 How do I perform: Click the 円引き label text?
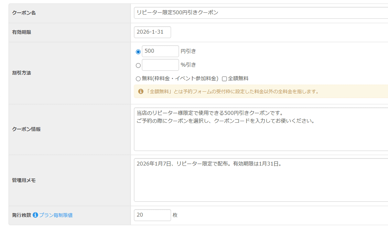pyautogui.click(x=188, y=51)
